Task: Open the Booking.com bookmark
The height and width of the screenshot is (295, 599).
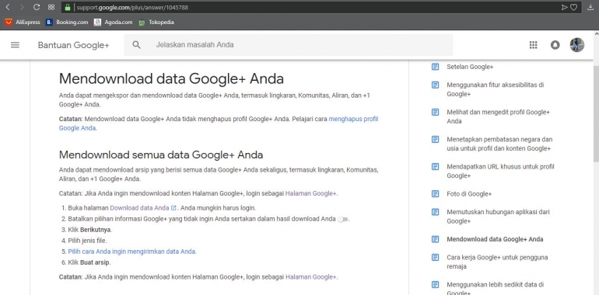Action: pyautogui.click(x=67, y=22)
